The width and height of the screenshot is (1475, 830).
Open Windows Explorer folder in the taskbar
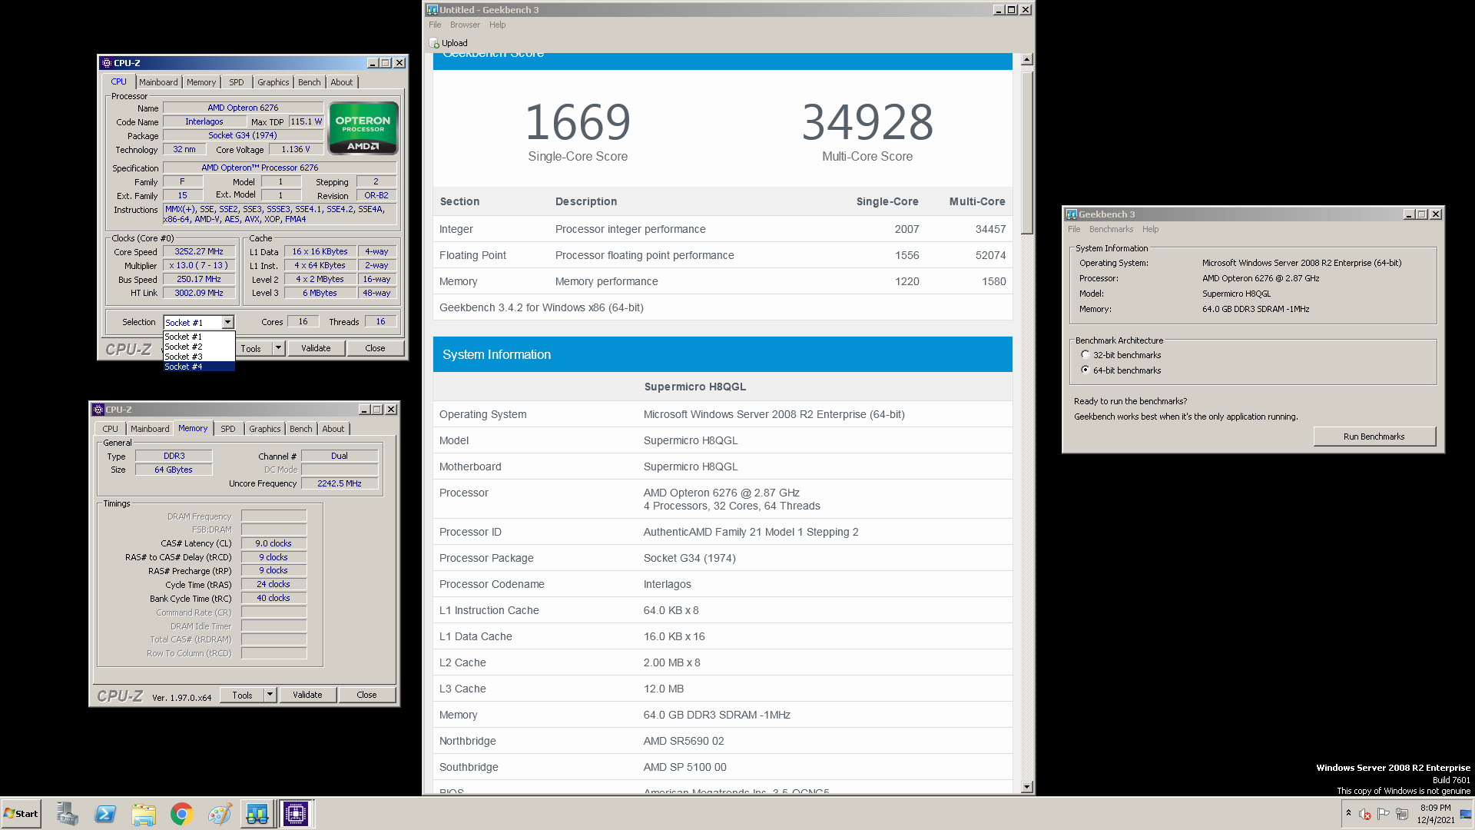point(144,813)
